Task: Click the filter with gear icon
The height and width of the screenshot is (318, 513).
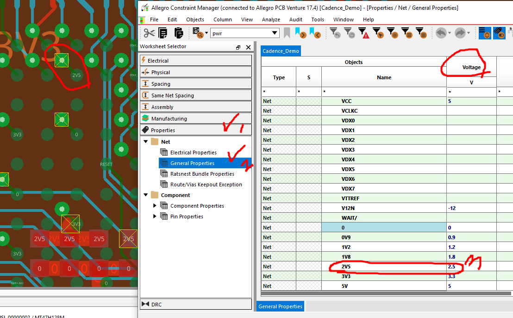Action: (x=392, y=33)
